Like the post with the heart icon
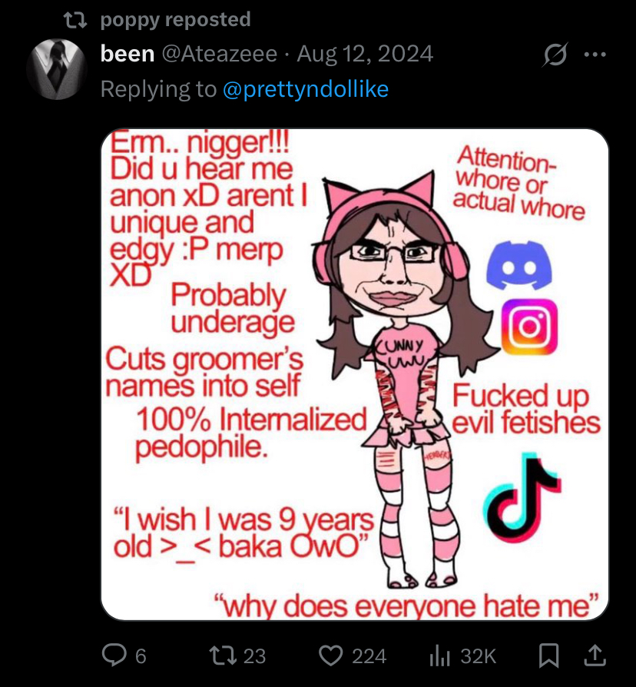This screenshot has height=687, width=636. coord(330,656)
